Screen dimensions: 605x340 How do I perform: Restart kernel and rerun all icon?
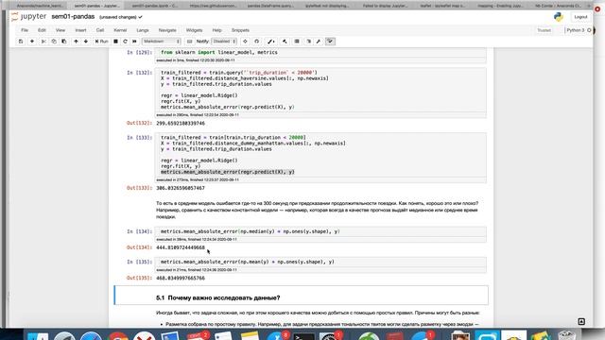(134, 42)
